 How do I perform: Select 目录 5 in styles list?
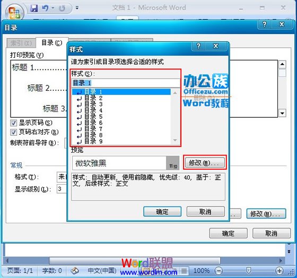(x=121, y=117)
